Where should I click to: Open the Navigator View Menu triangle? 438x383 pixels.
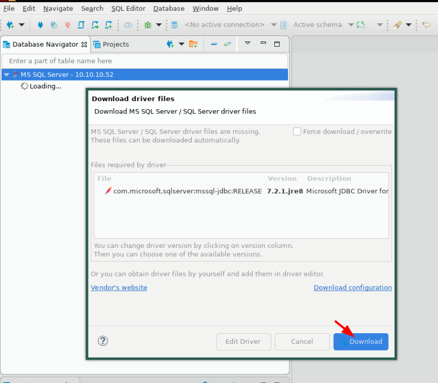(x=247, y=43)
